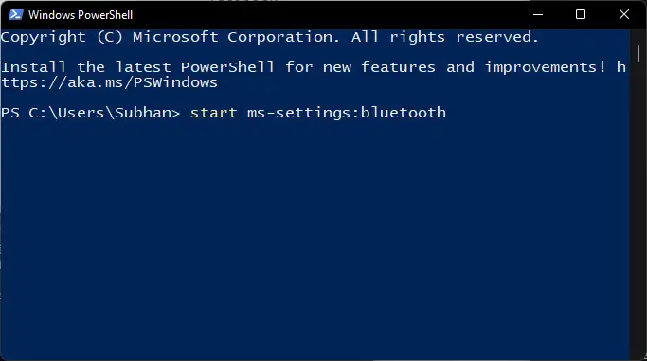Click the "Windows PowerShell" title text
The width and height of the screenshot is (647, 361).
[x=81, y=15]
